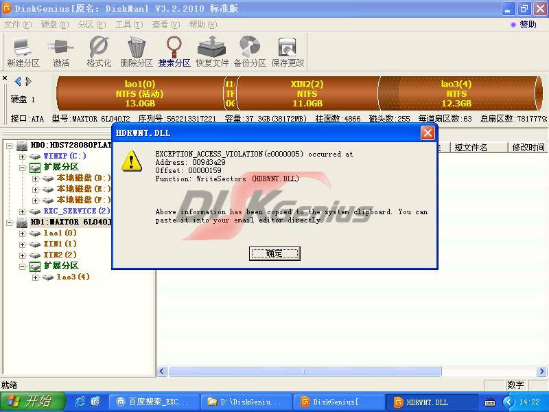The height and width of the screenshot is (412, 549).
Task: Open the 开始 Start menu
Action: click(32, 402)
